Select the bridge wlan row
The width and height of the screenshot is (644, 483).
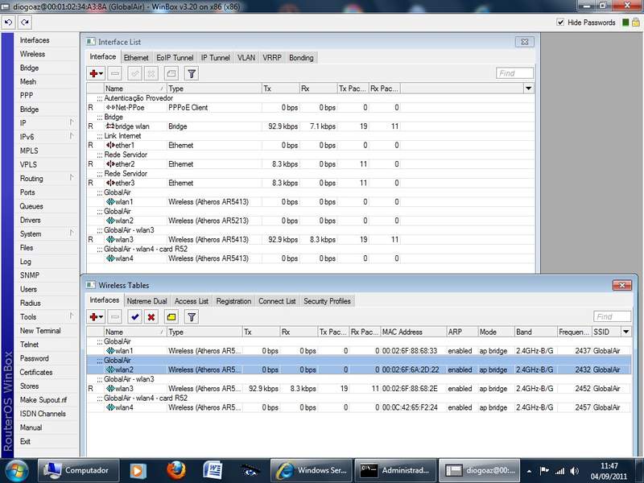coord(310,126)
